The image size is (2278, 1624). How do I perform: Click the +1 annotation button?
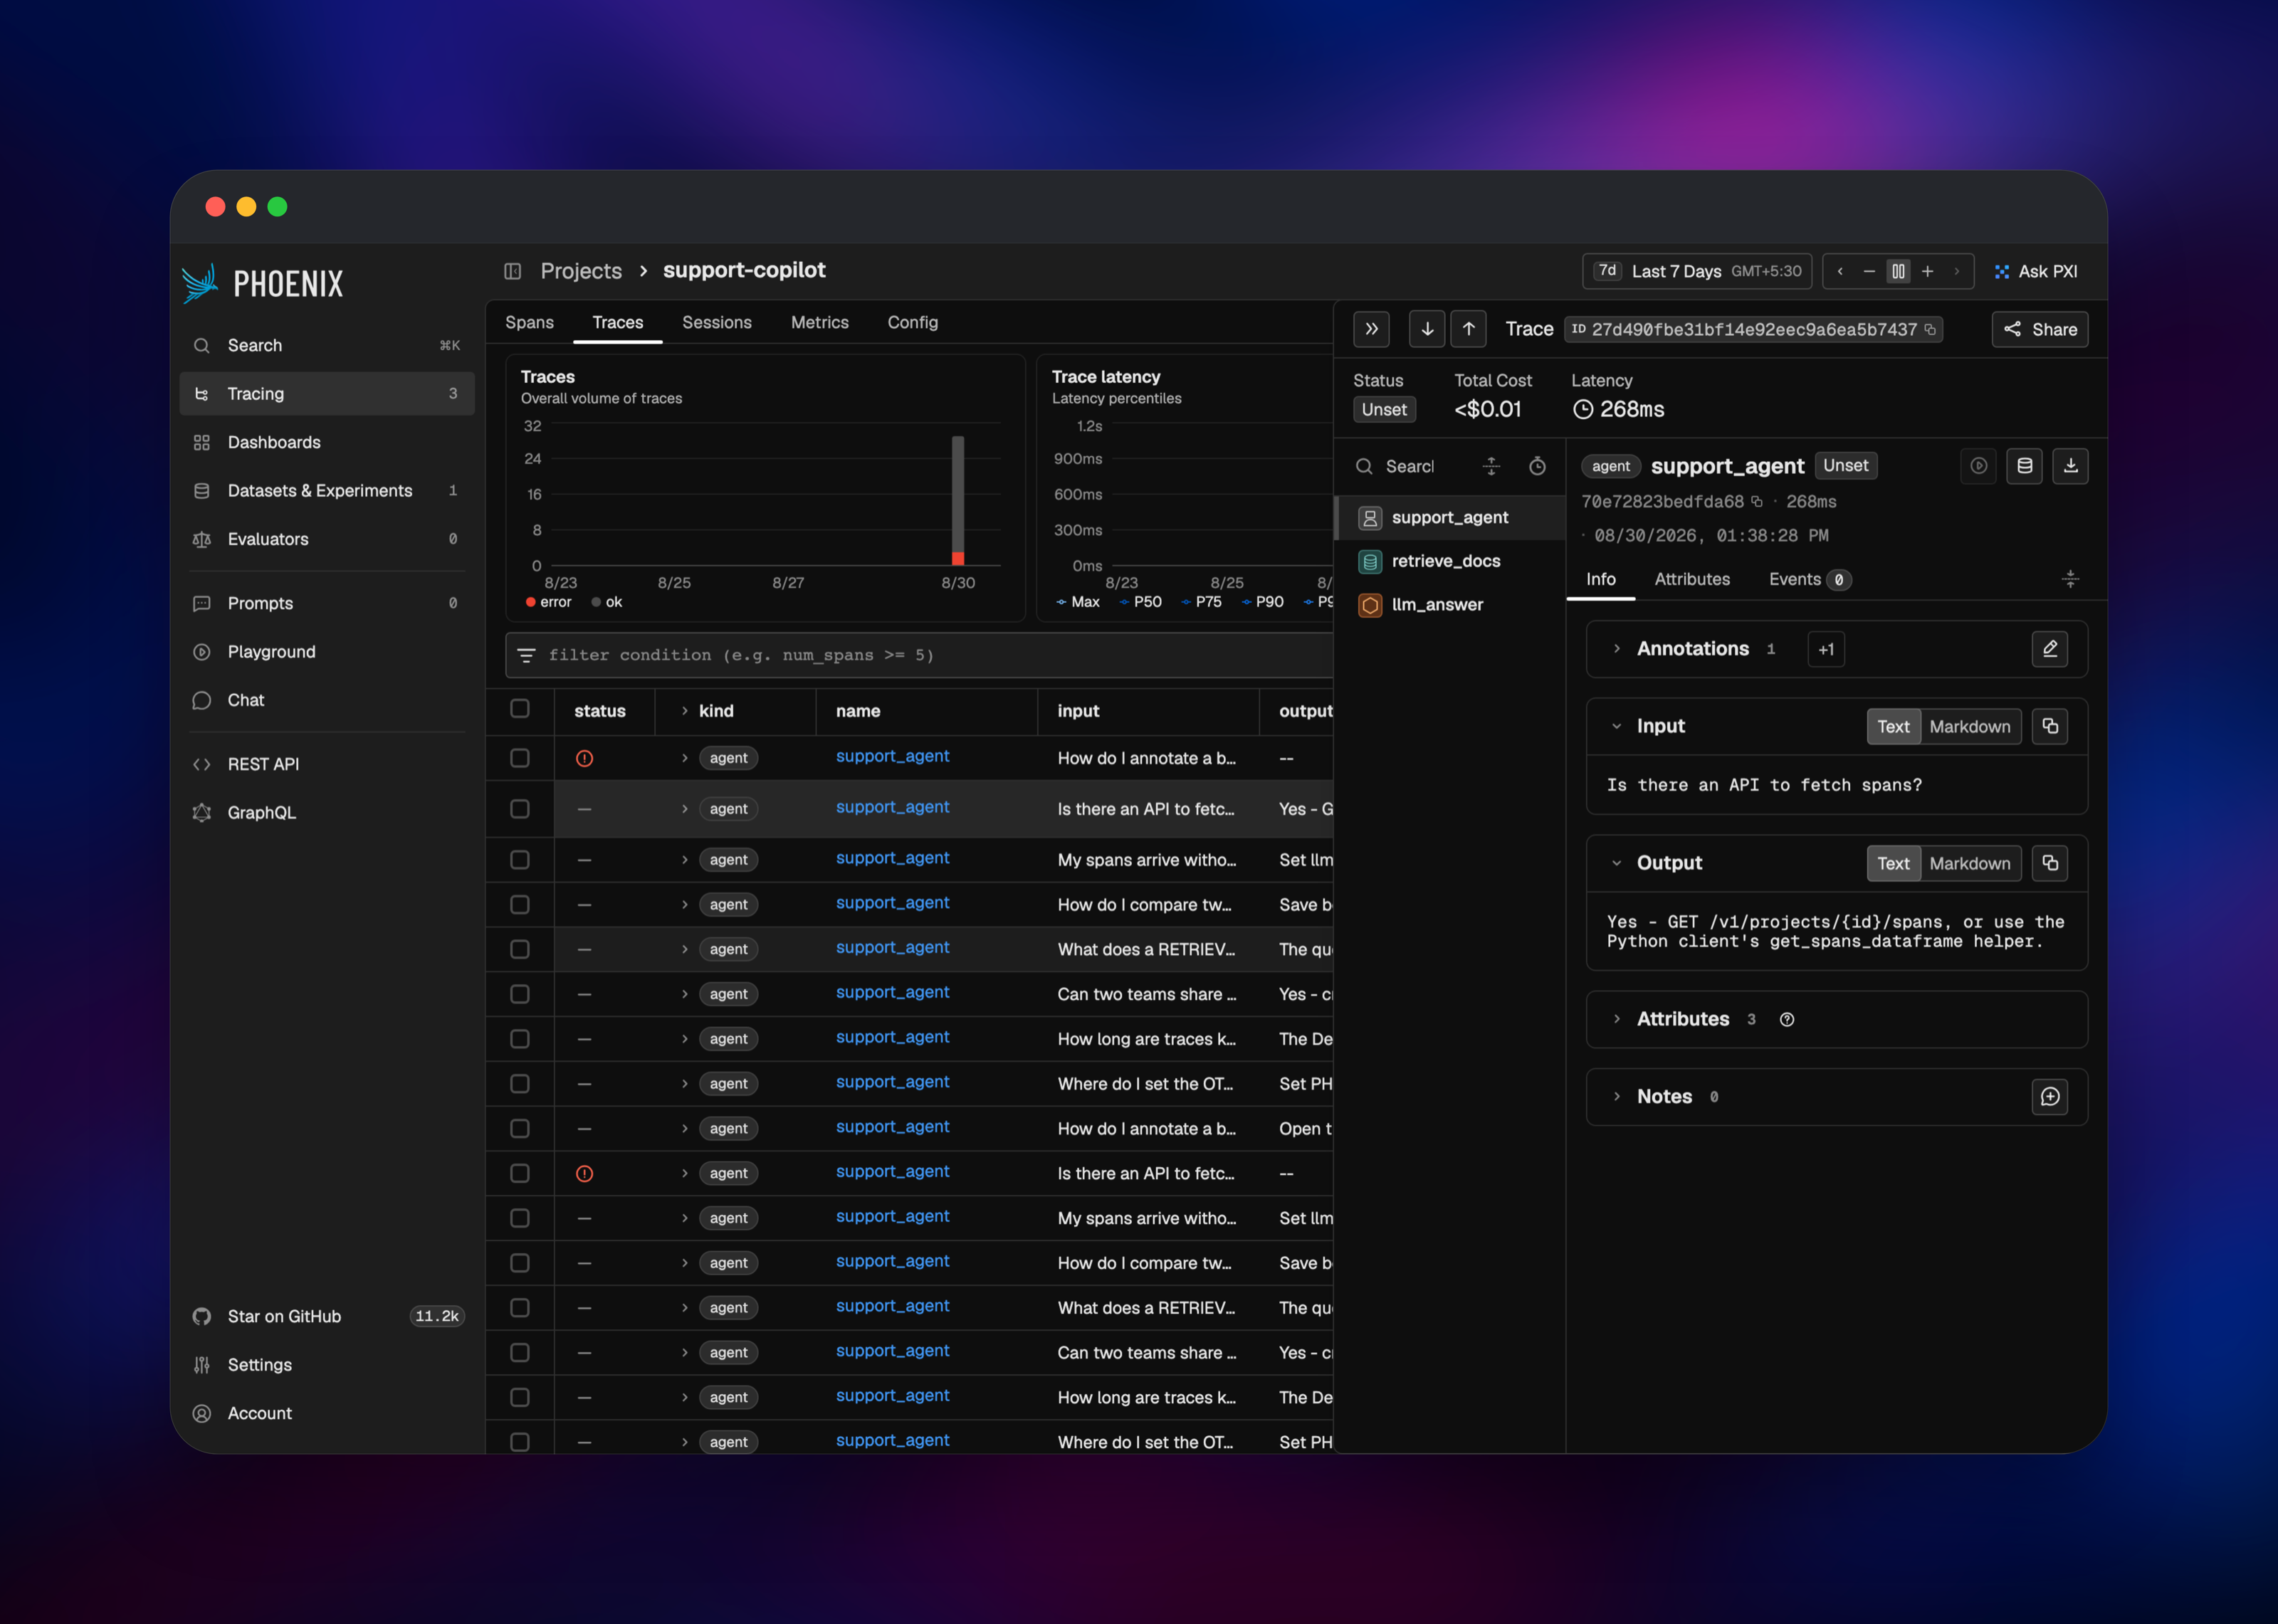[1826, 649]
